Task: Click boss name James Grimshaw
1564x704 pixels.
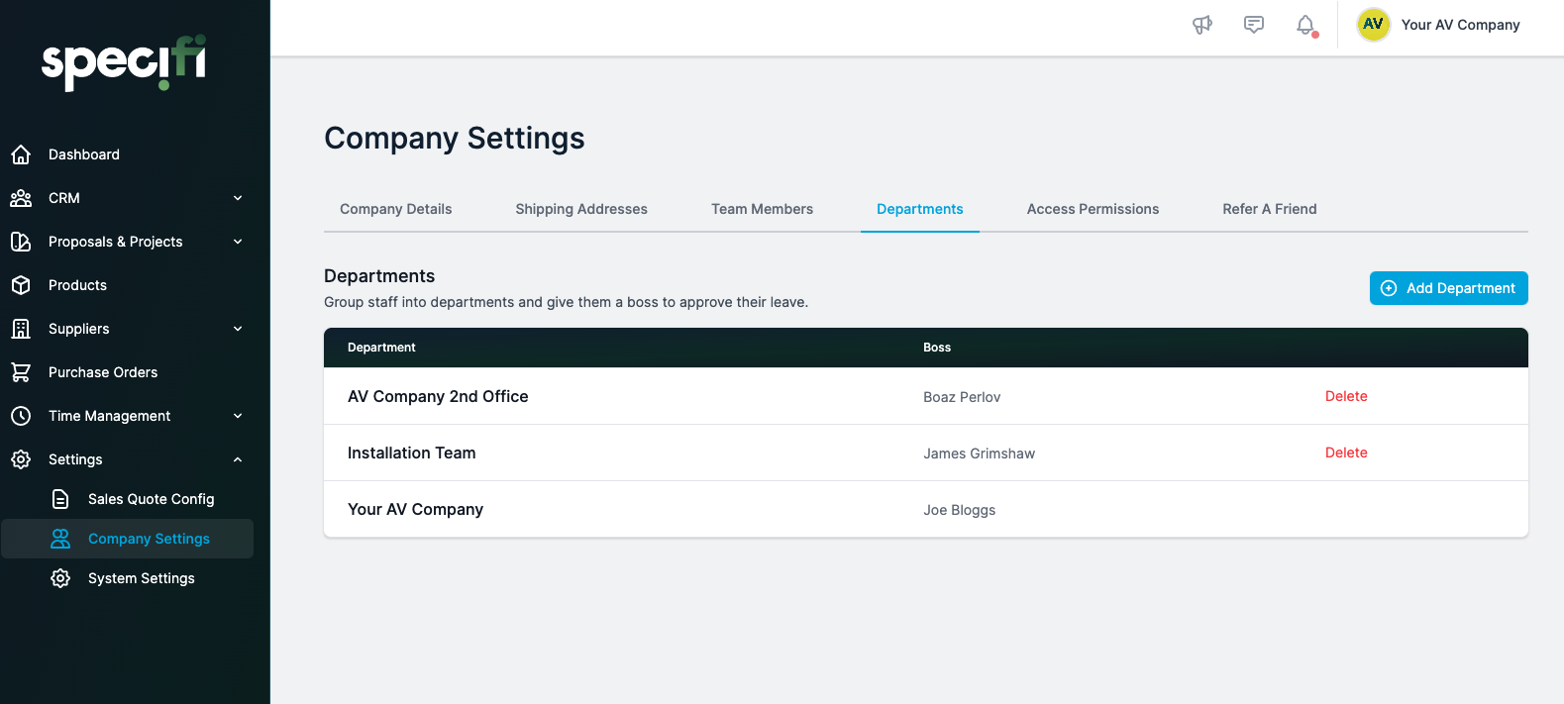Action: coord(979,453)
